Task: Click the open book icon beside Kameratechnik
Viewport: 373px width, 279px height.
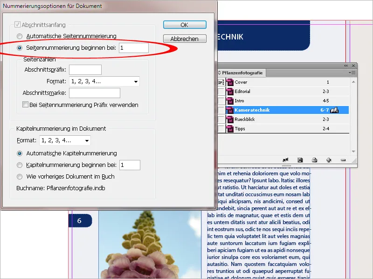Action: point(334,110)
